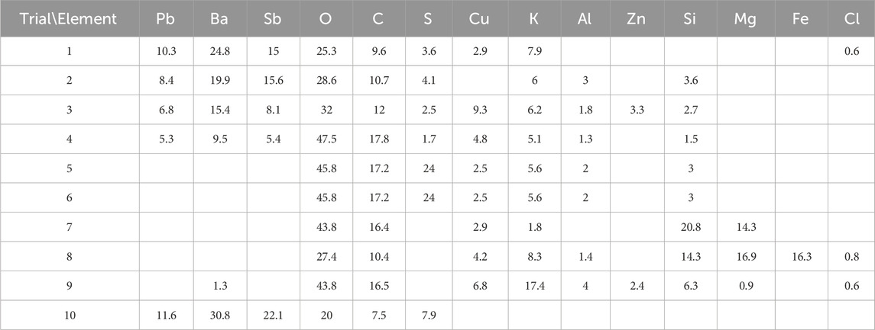Click the trial 10 row label
The image size is (875, 330).
click(70, 315)
